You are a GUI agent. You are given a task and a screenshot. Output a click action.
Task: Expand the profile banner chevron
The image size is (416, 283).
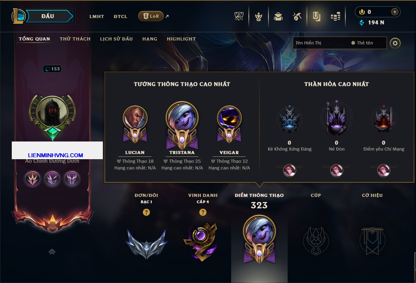pos(52,252)
